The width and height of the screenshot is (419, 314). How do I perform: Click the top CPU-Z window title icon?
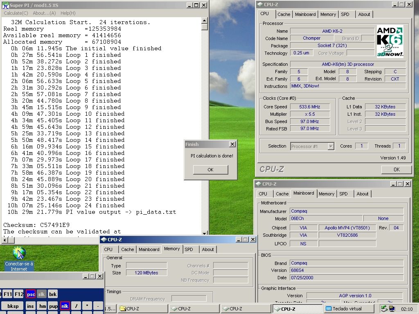pyautogui.click(x=260, y=4)
